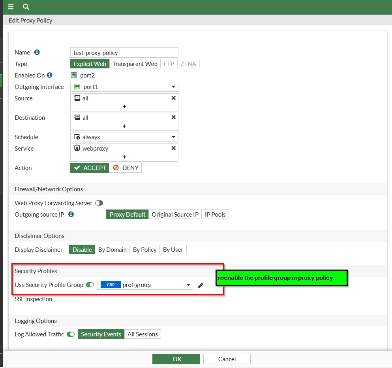Click the port2 interface icon
This screenshot has width=392, height=368.
tap(74, 75)
